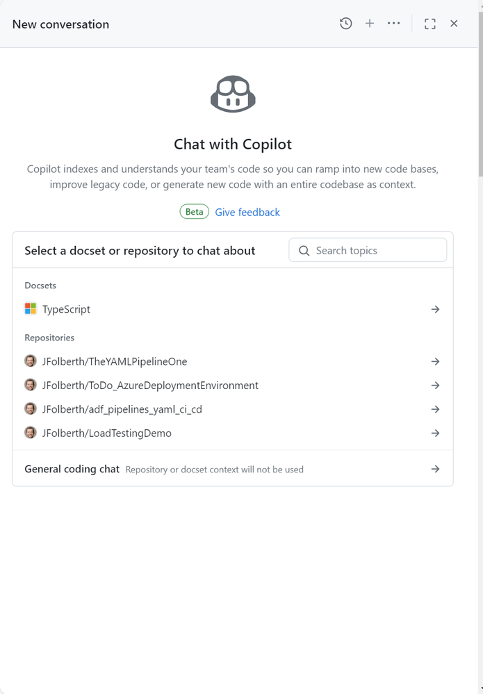Click avatar beside JFolberth/LoadTestingDemo
483x694 pixels.
(x=31, y=433)
